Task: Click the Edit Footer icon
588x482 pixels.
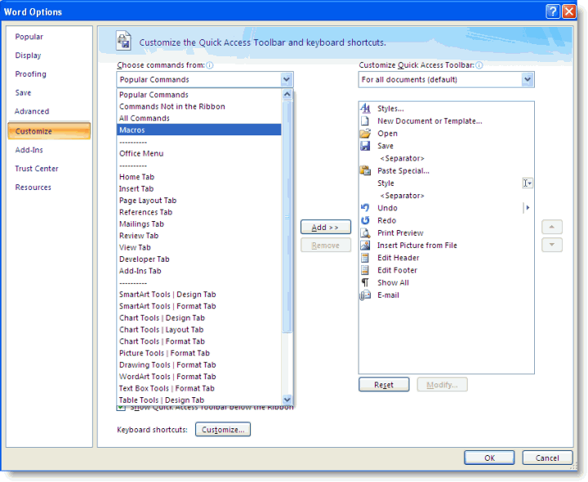Action: point(365,270)
